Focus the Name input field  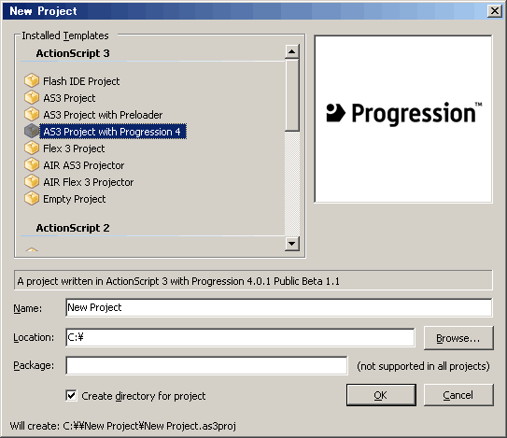click(x=279, y=307)
